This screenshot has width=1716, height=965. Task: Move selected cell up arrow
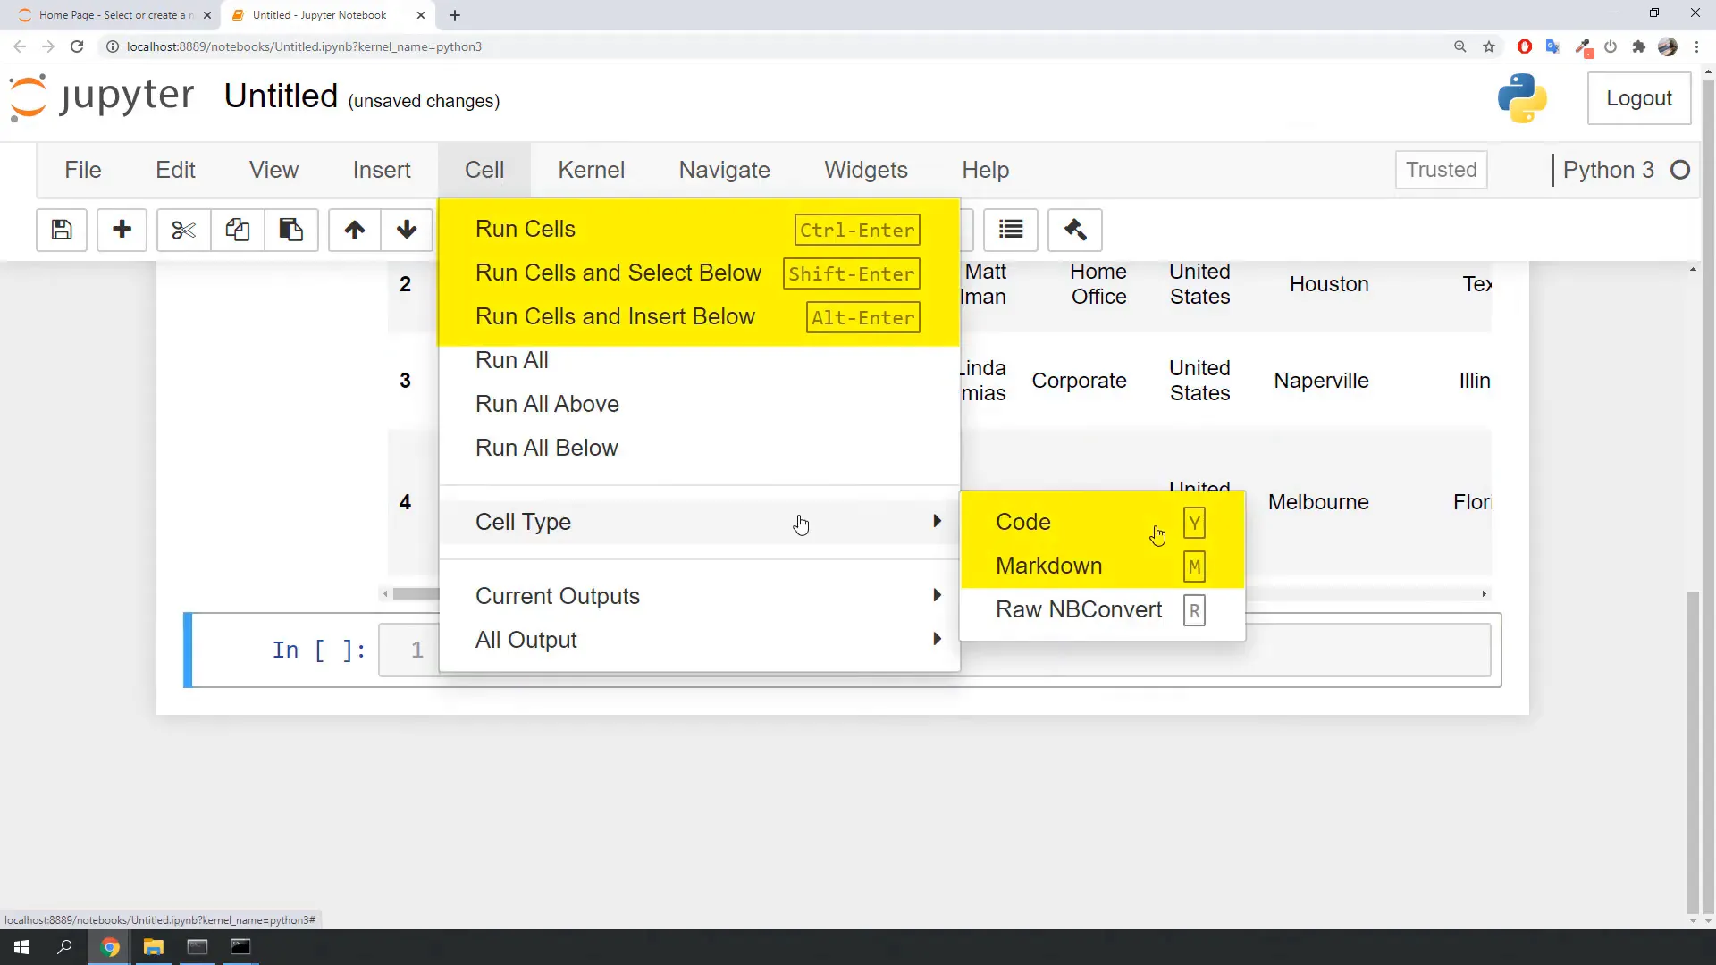(355, 230)
